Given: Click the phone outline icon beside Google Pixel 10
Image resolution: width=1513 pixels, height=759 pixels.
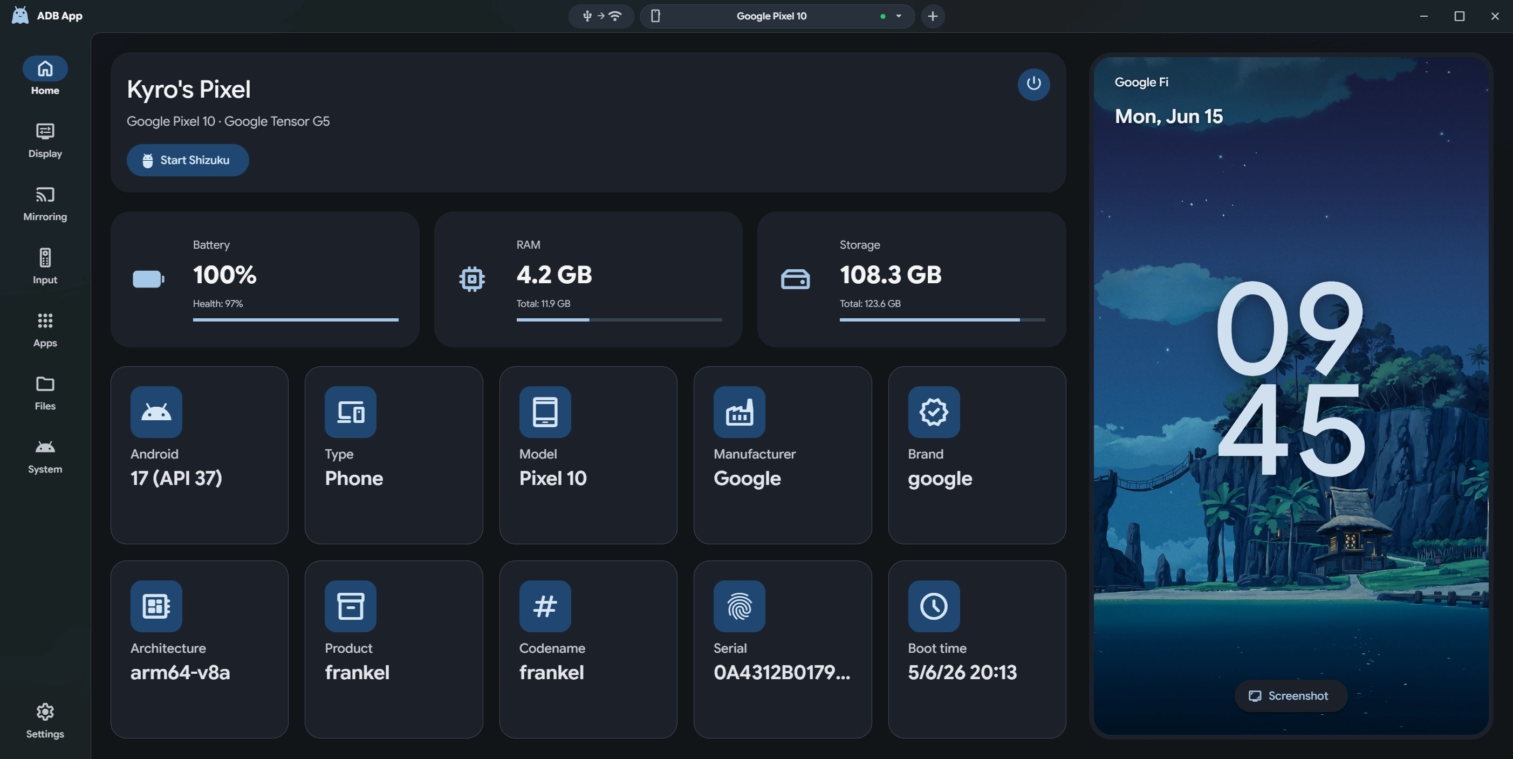Looking at the screenshot, I should point(655,16).
